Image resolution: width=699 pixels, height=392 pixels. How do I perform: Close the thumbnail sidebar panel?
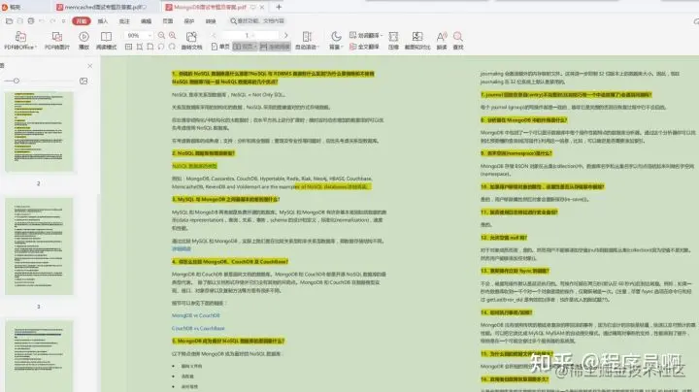pyautogui.click(x=90, y=66)
